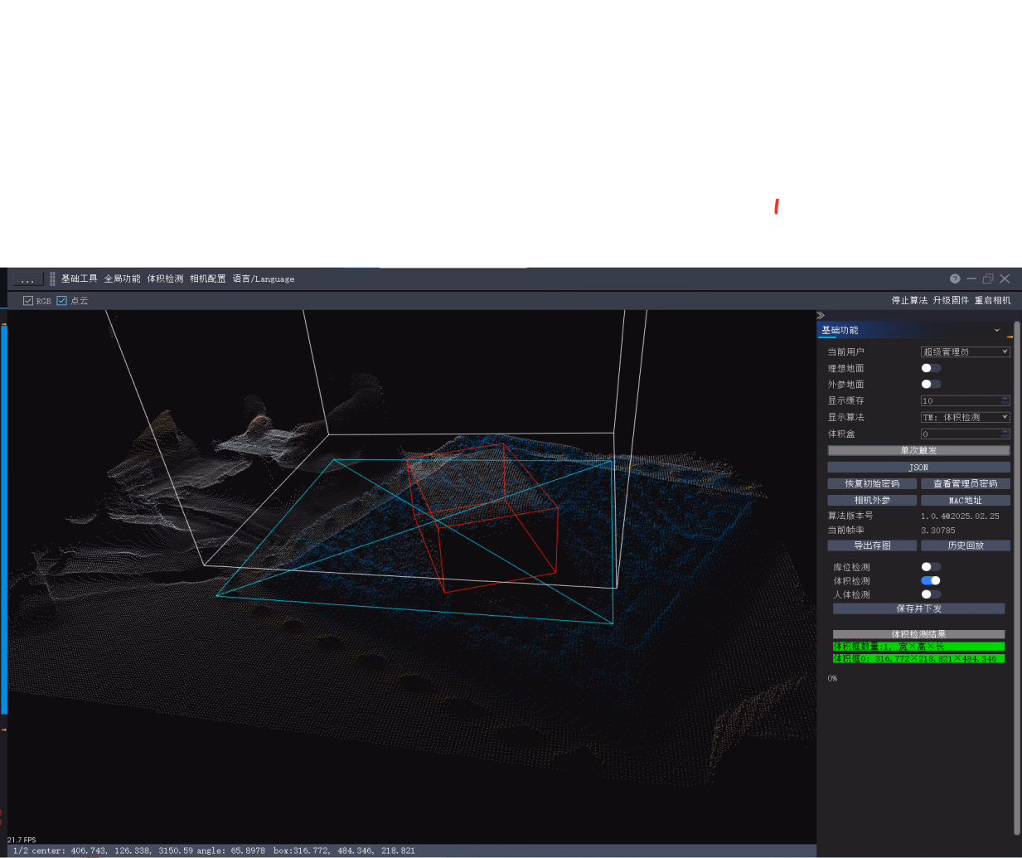Toggle the 理想地面 switch
1022x858 pixels.
click(931, 368)
